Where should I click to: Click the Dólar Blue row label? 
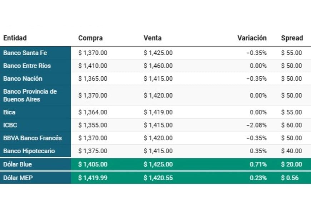(18, 164)
